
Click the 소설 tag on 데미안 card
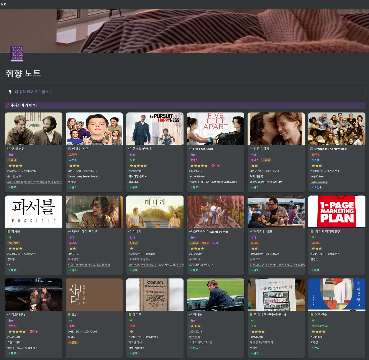click(132, 326)
